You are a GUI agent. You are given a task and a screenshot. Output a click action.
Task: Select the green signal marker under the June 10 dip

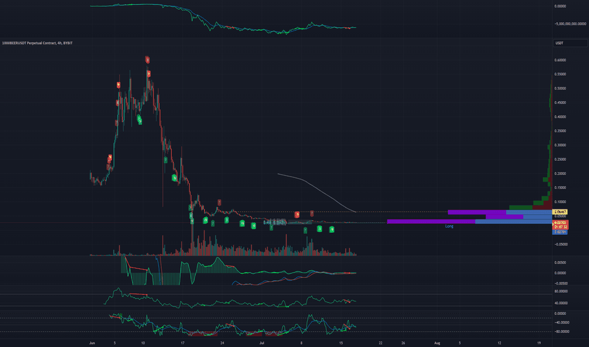pos(140,120)
